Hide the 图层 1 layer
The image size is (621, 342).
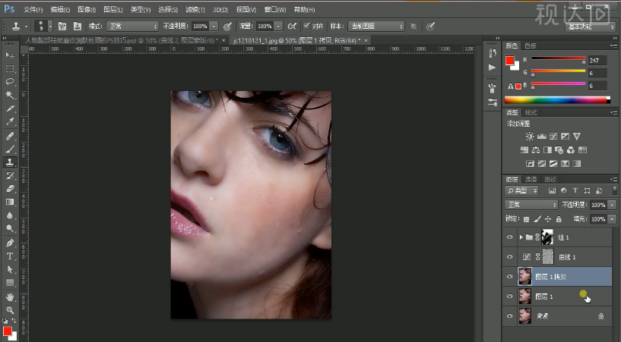510,297
